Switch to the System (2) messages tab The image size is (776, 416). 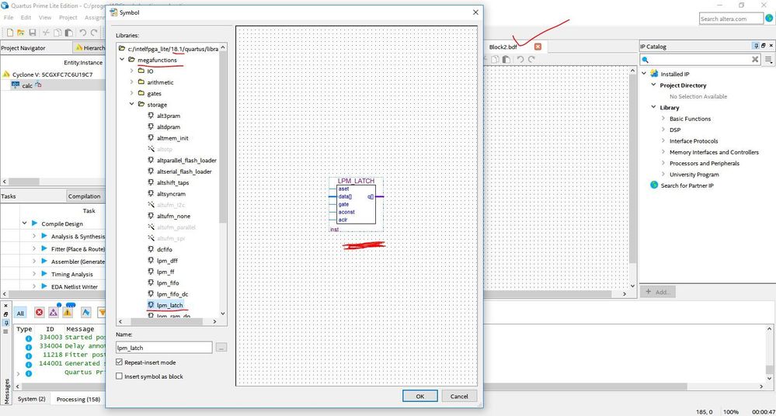(x=31, y=399)
